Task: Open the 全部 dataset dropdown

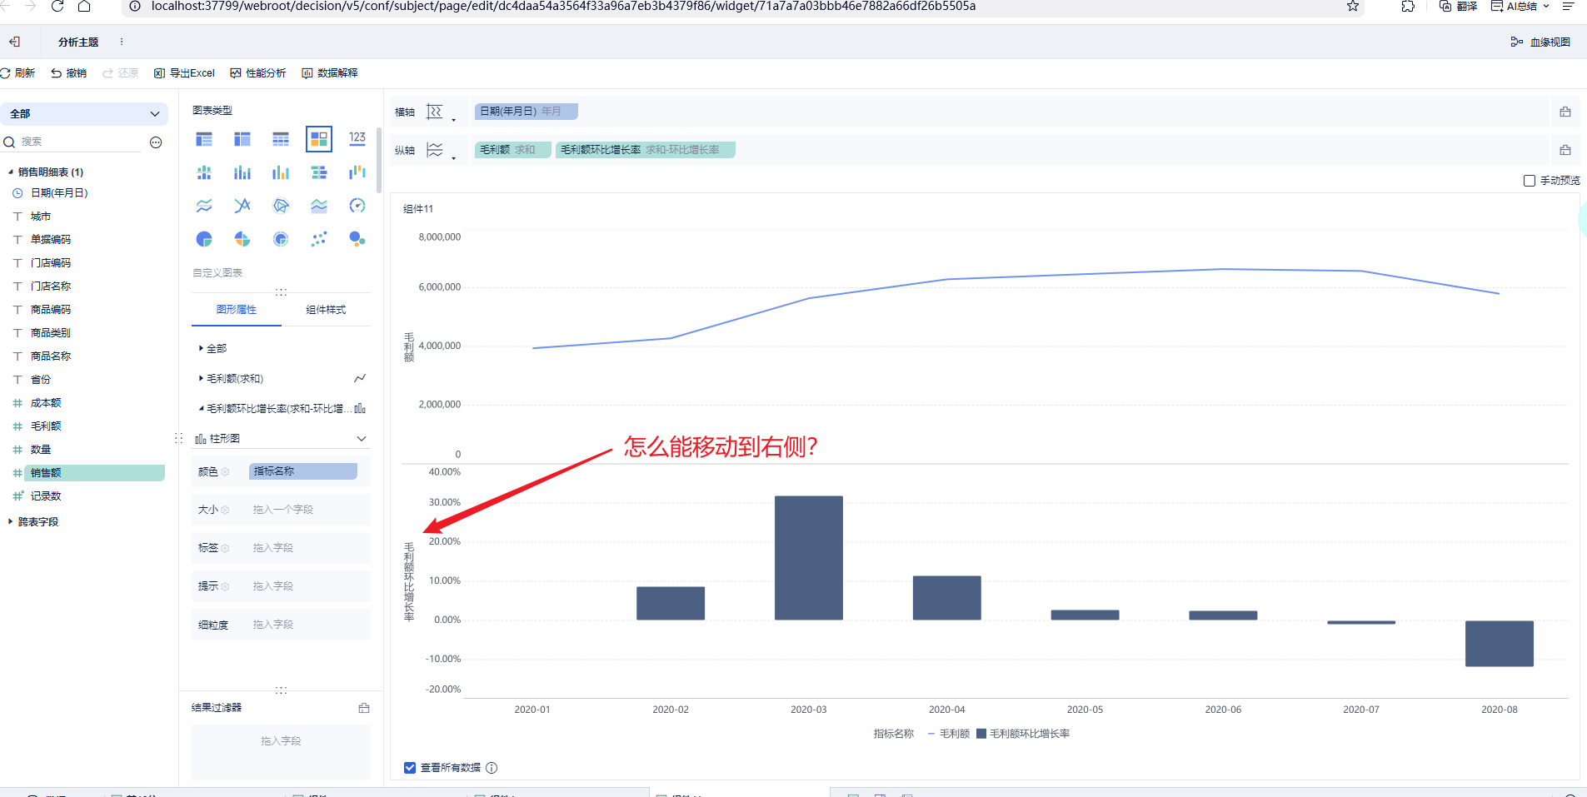Action: click(x=83, y=114)
